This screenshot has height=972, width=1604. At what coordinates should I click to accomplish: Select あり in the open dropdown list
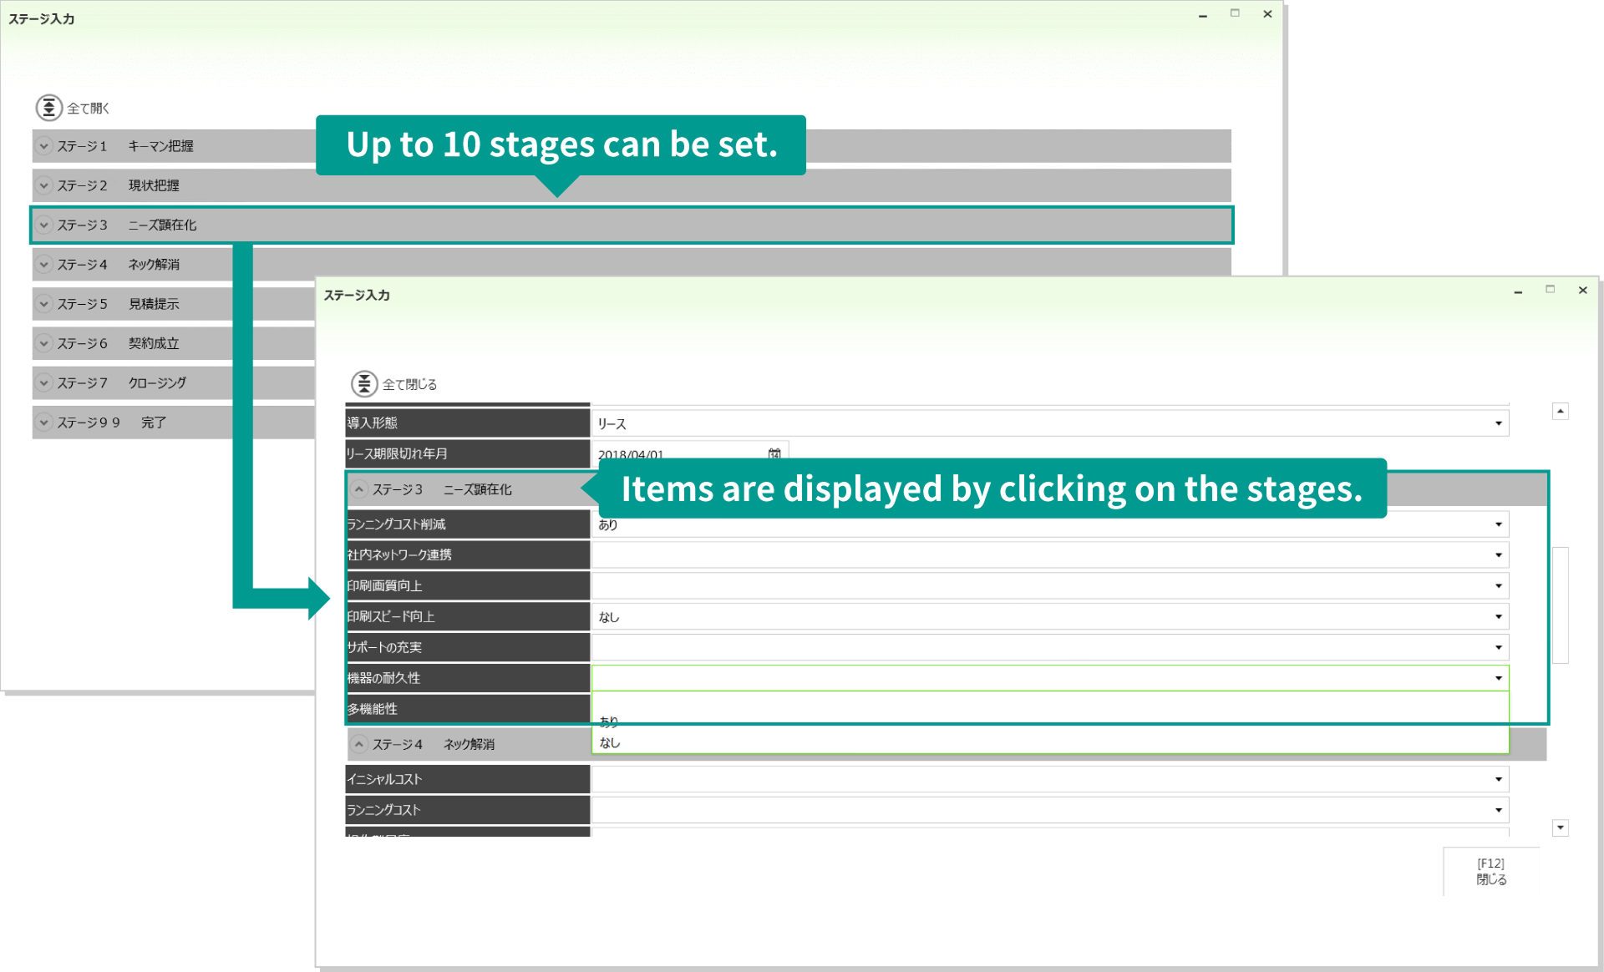pos(609,721)
